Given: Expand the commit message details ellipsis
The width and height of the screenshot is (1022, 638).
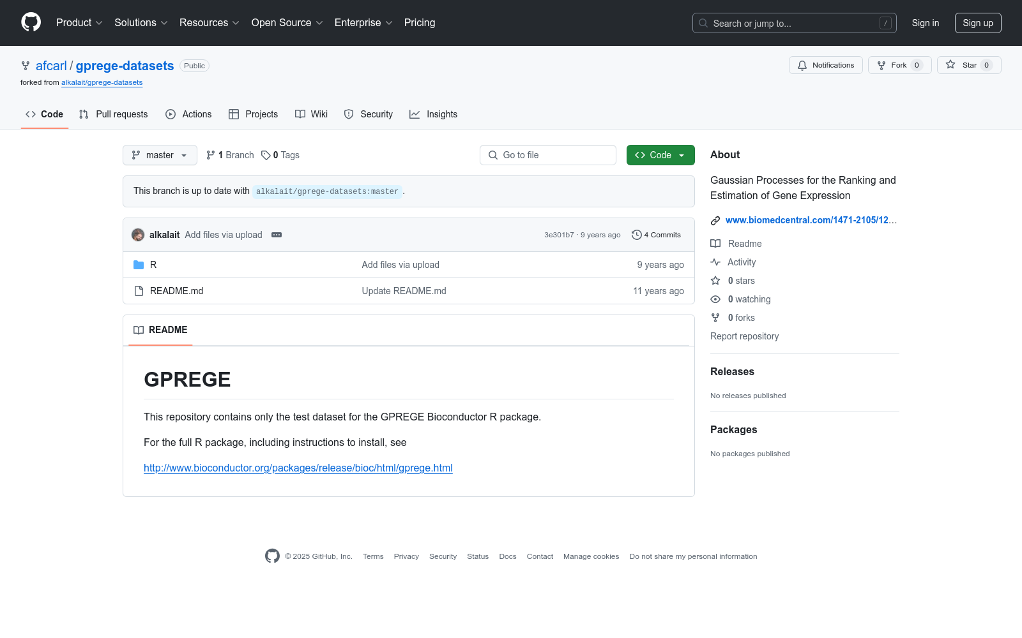Looking at the screenshot, I should click(x=277, y=235).
